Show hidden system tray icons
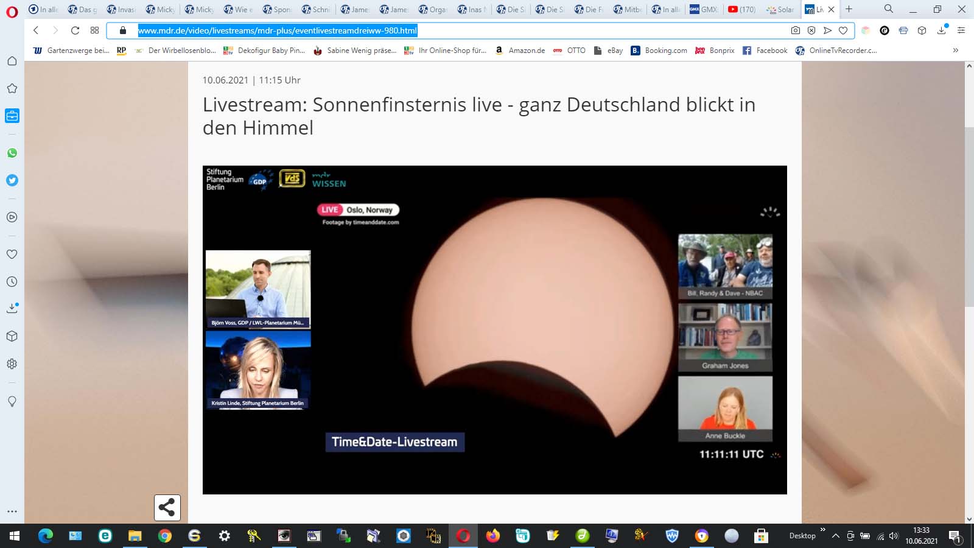 (836, 536)
